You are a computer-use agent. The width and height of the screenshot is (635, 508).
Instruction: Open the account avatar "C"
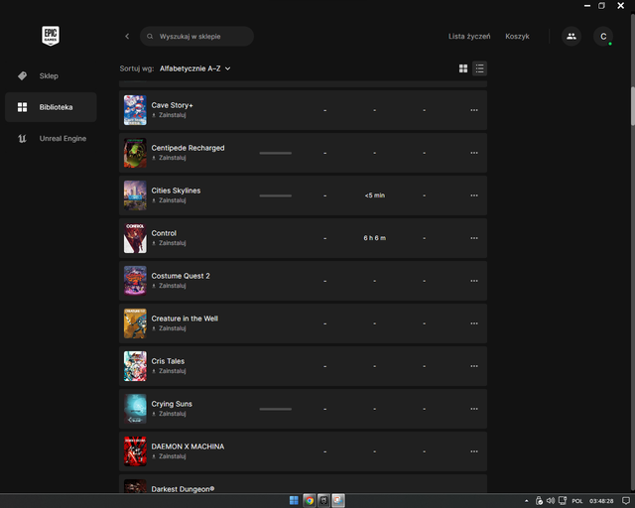pyautogui.click(x=603, y=36)
